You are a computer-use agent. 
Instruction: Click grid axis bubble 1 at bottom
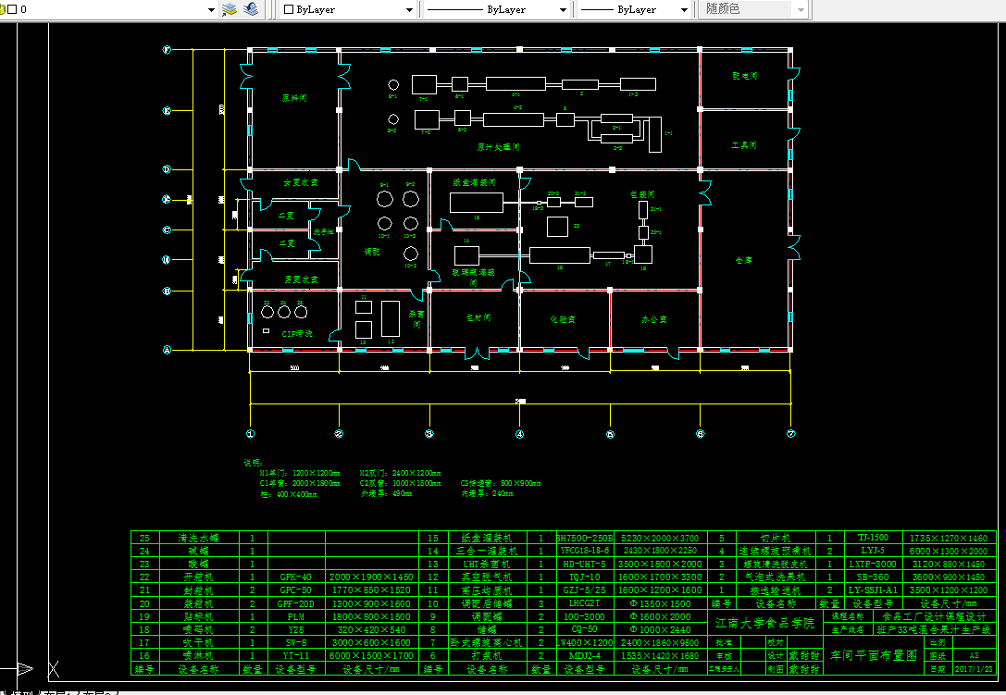pyautogui.click(x=250, y=434)
